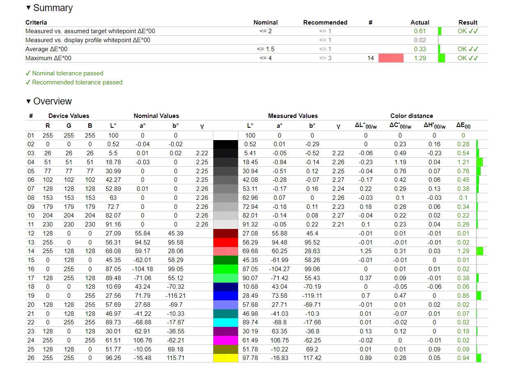Select the pure blue swatch in row 19

tap(226, 296)
